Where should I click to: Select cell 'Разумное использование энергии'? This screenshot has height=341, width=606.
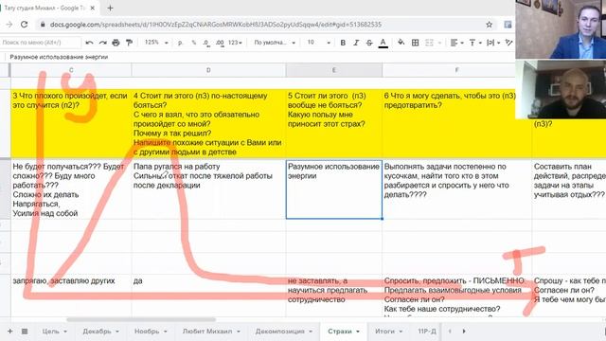pos(334,189)
